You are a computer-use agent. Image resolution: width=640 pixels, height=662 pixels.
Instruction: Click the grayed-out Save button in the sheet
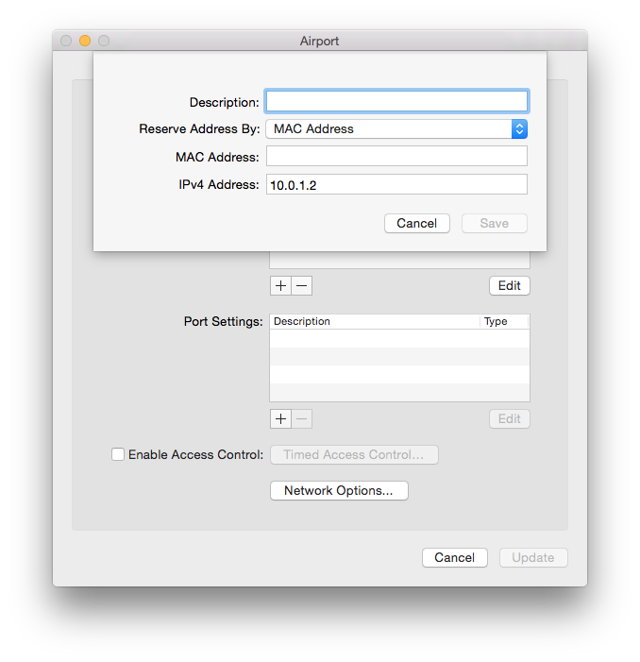point(494,223)
